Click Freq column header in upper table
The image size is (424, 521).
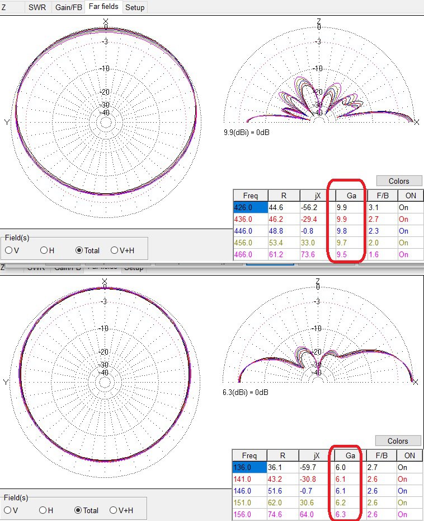251,196
